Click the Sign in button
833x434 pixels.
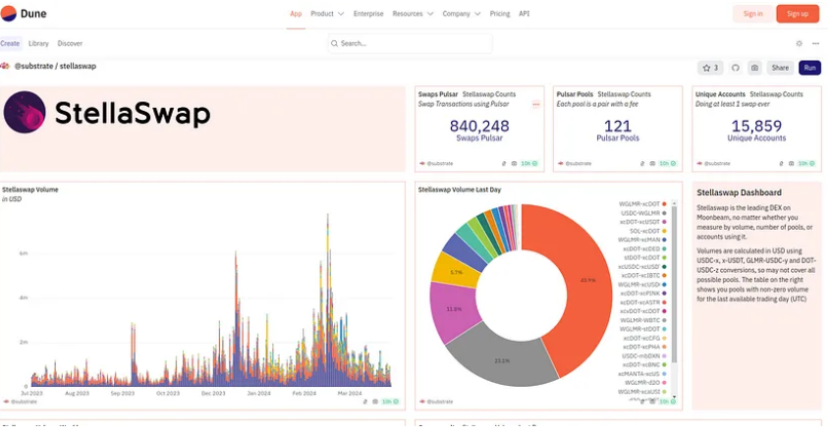coord(752,14)
